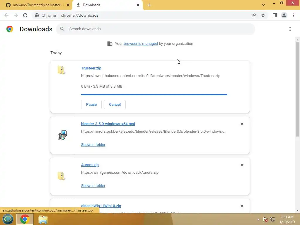This screenshot has height=225, width=300.
Task: Toggle the side panel icon
Action: pos(275,15)
